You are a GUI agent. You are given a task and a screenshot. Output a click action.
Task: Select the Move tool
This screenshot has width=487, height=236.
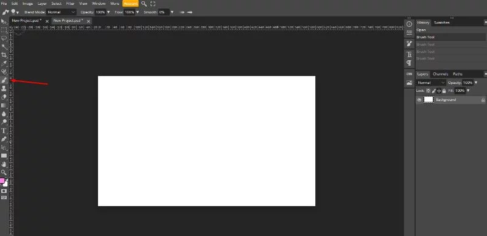(x=4, y=21)
